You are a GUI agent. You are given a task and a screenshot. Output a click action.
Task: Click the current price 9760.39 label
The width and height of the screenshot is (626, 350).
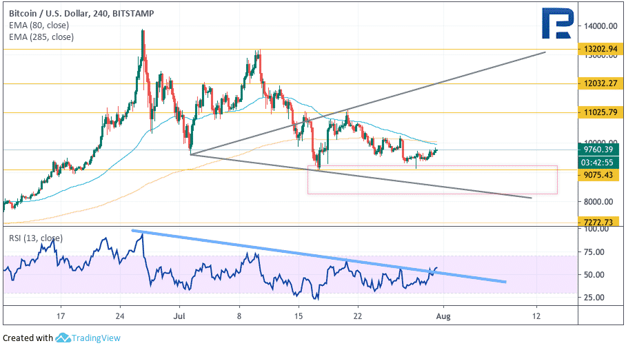click(x=598, y=150)
